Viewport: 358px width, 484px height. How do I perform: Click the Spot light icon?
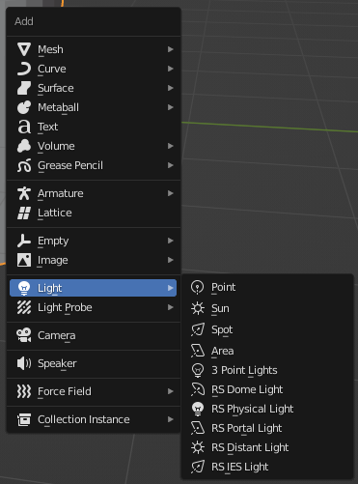(x=198, y=329)
